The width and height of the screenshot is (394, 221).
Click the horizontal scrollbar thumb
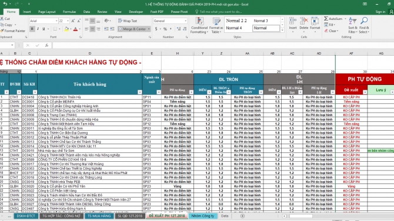tap(300, 216)
